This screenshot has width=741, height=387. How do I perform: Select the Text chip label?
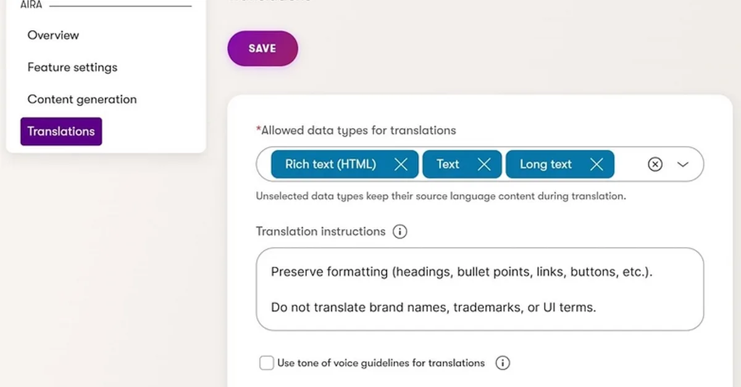448,165
